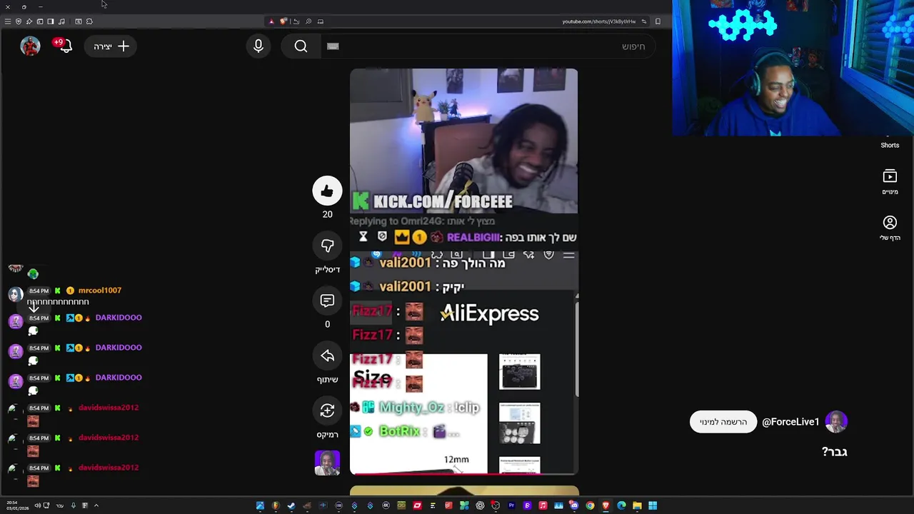This screenshot has height=514, width=914.
Task: Click the music note toolbar icon
Action: point(61,21)
